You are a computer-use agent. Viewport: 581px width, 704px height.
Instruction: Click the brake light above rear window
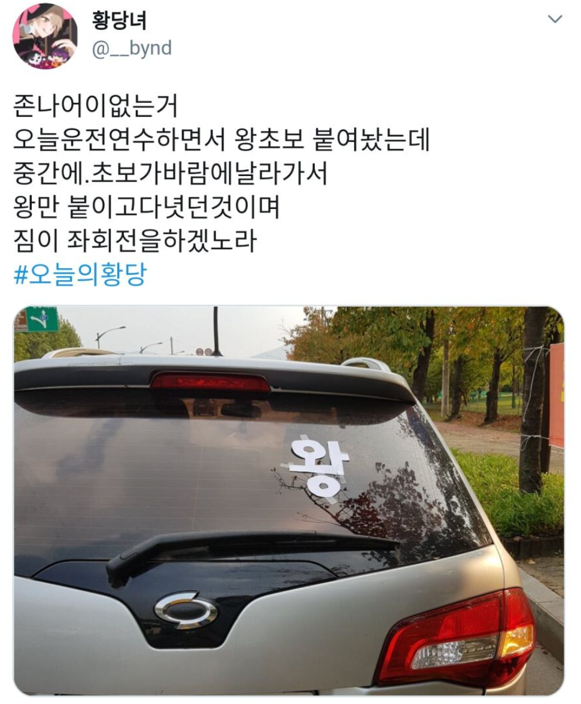tap(210, 382)
